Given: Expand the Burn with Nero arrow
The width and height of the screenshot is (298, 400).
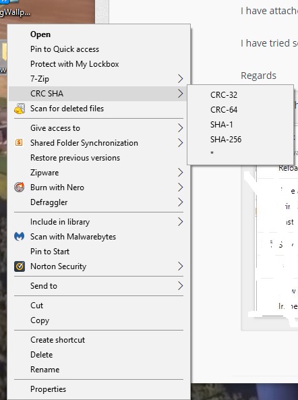Looking at the screenshot, I should 180,188.
